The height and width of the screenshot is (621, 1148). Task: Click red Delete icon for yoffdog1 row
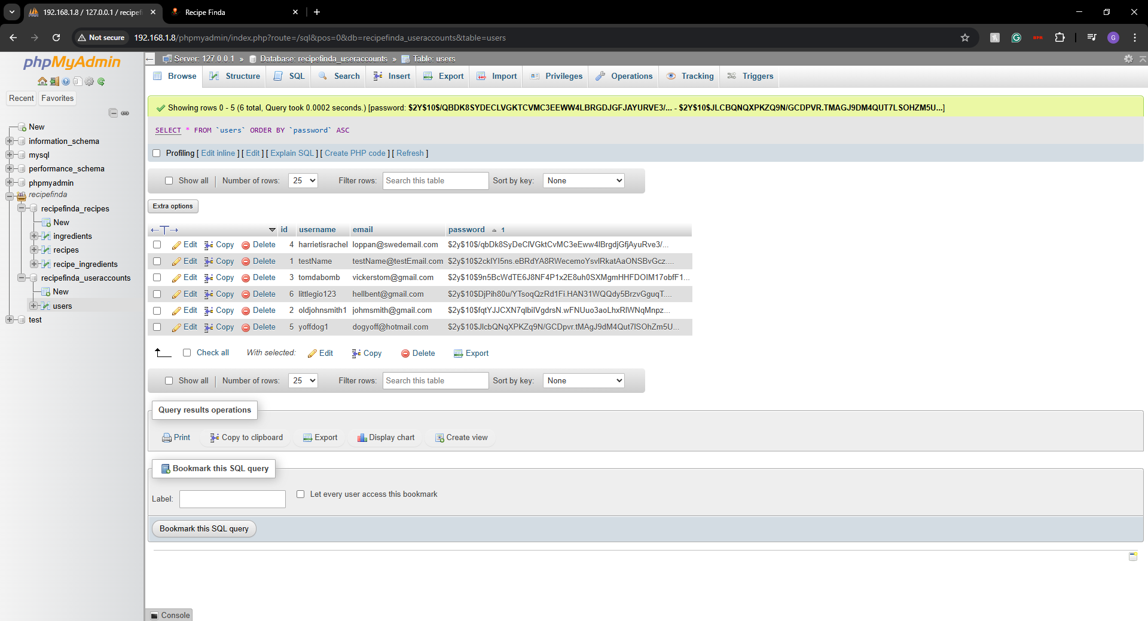click(x=246, y=328)
